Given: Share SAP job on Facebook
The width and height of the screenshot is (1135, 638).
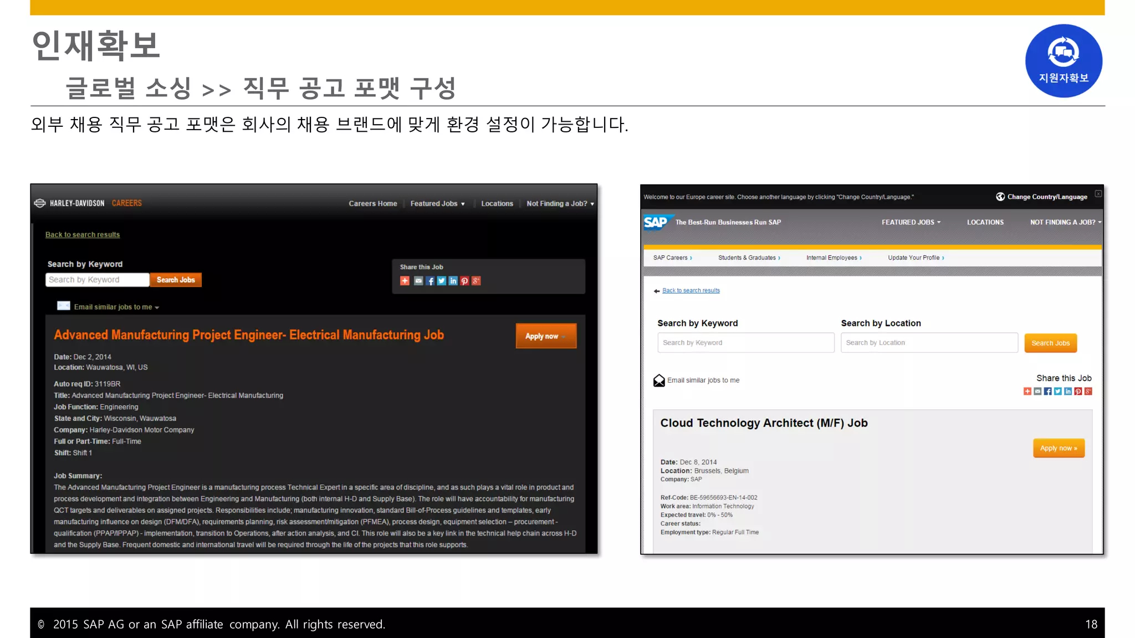Looking at the screenshot, I should pos(1047,392).
